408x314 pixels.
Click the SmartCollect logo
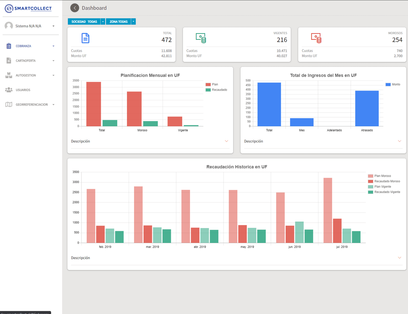coord(28,8)
